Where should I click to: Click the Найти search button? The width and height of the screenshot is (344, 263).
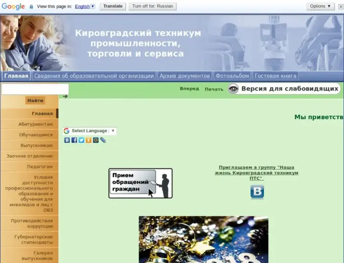click(35, 100)
